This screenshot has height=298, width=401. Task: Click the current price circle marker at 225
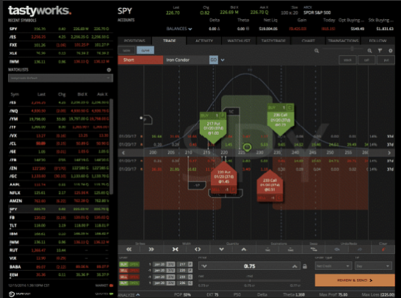click(247, 147)
